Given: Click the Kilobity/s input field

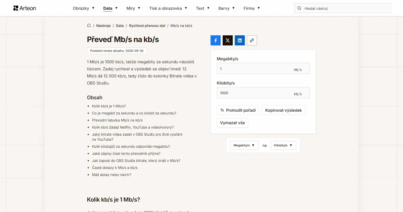Looking at the screenshot, I should (x=263, y=93).
